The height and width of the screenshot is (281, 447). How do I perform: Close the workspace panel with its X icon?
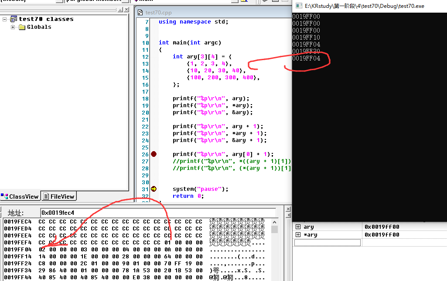(x=125, y=10)
